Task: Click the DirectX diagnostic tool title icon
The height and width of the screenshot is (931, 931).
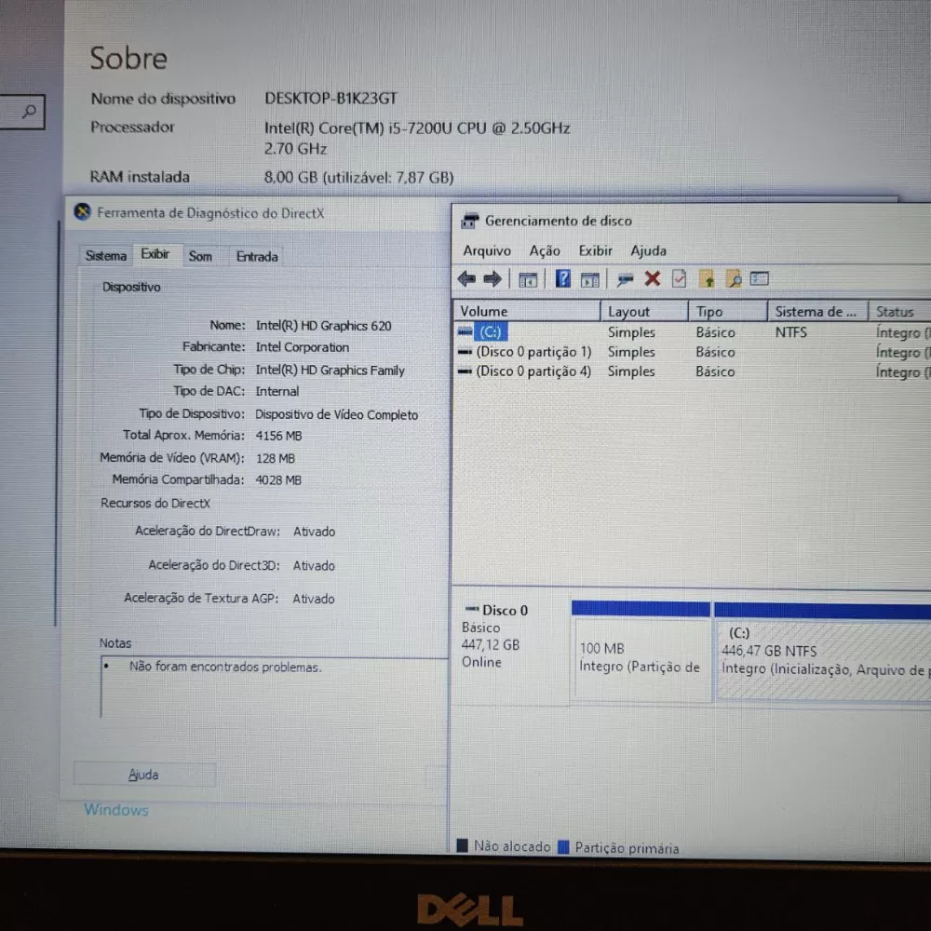Action: pos(82,212)
